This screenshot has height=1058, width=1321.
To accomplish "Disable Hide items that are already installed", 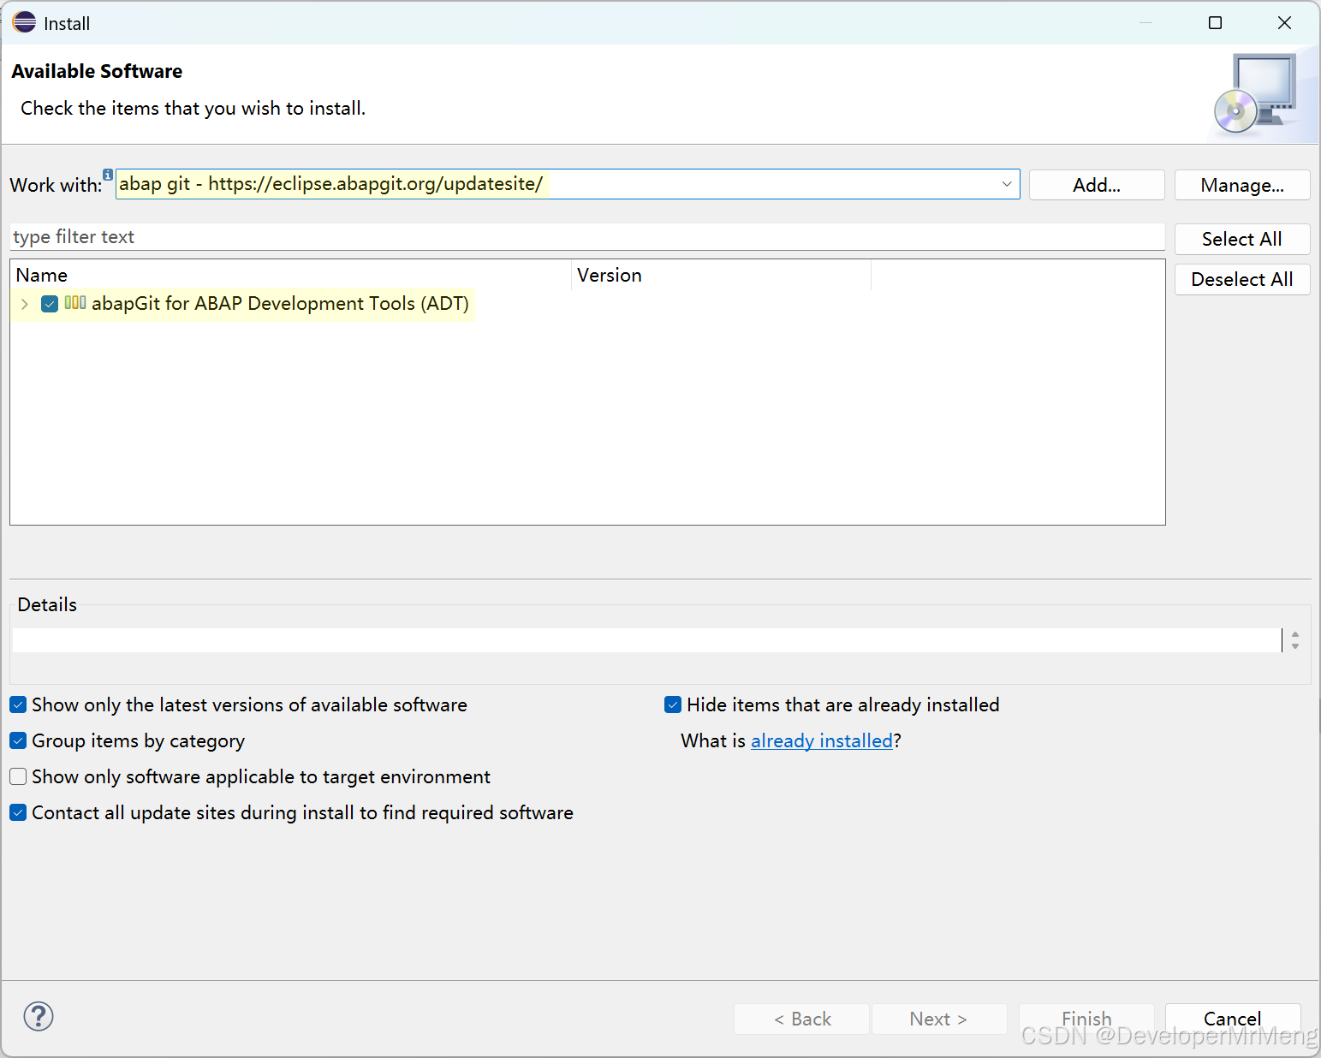I will point(673,705).
